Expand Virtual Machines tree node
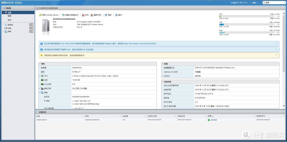 pos(3,25)
